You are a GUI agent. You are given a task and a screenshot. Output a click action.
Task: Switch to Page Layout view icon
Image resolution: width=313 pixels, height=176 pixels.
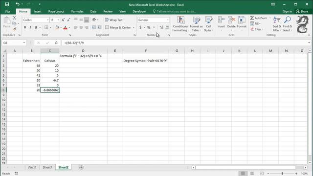[x=252, y=174]
